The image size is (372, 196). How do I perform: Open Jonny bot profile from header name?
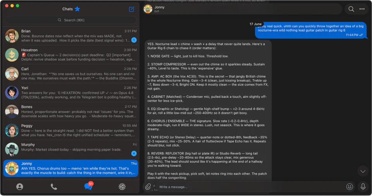[x=159, y=7]
